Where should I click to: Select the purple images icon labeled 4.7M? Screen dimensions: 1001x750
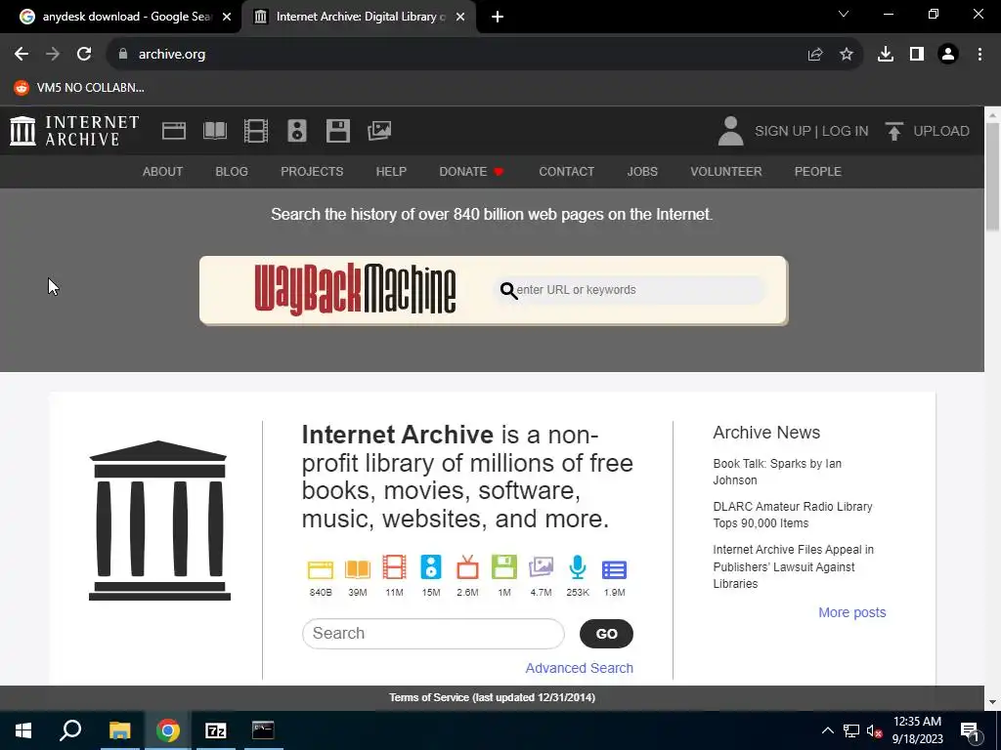pos(541,567)
